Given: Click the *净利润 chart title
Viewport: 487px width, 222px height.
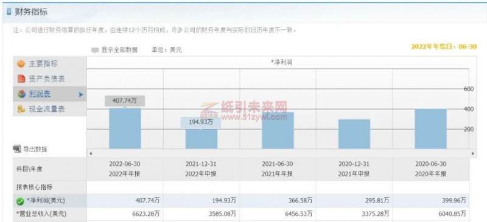Looking at the screenshot, I should 281,62.
